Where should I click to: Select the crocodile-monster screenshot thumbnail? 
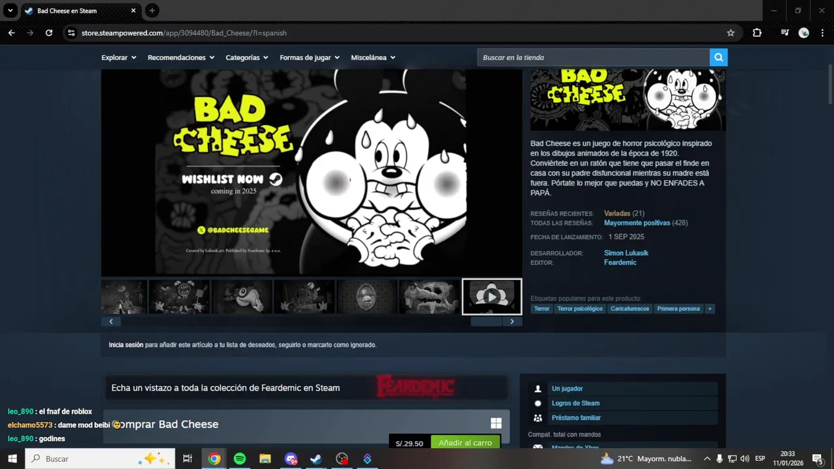(429, 297)
